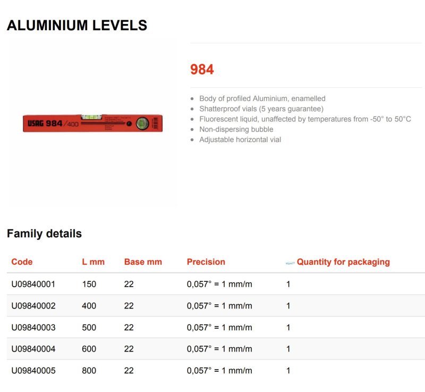Click 'Adjustable horizontal vial' bullet

tap(240, 140)
